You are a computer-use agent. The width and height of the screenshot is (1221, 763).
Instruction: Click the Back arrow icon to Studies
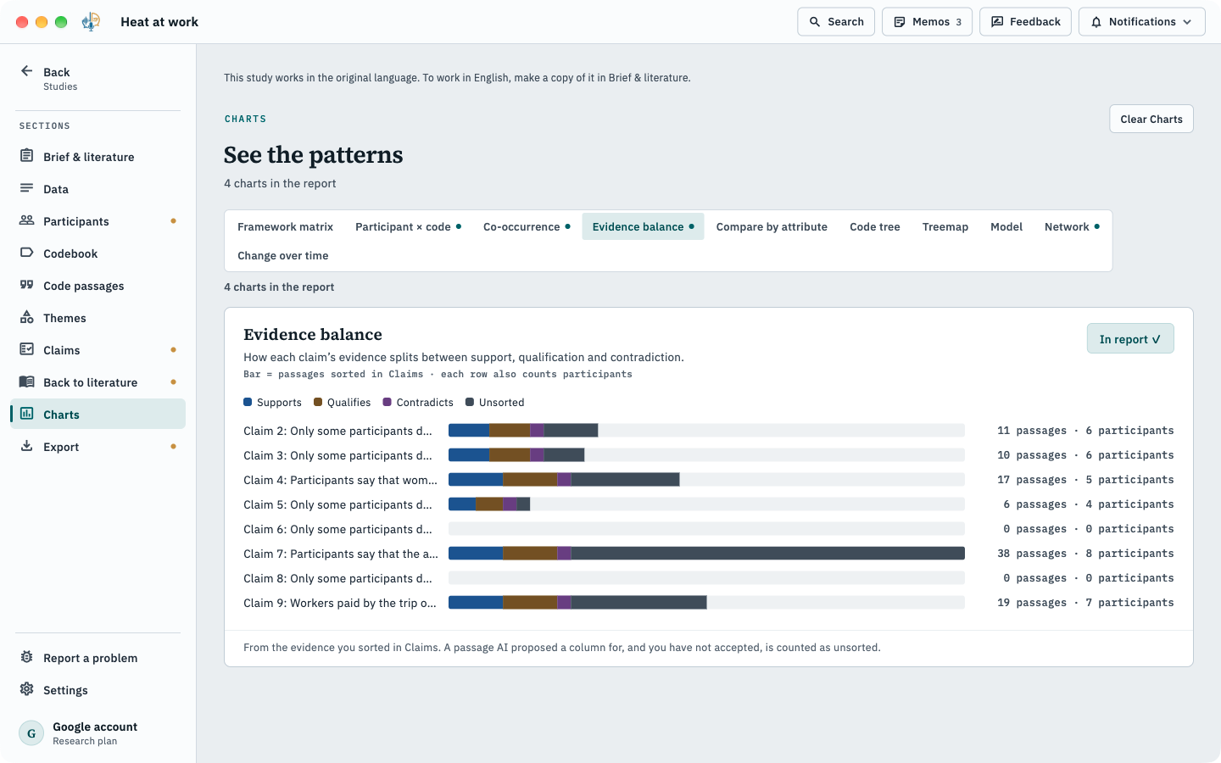(26, 71)
